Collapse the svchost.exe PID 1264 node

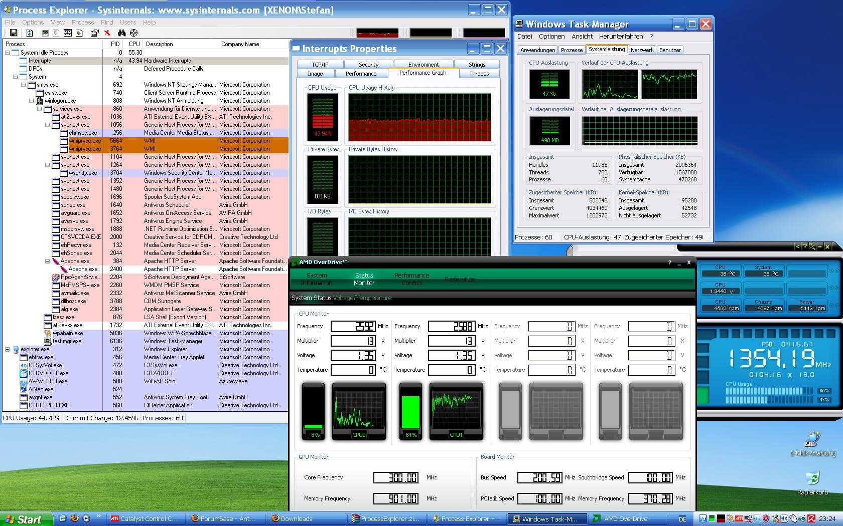pos(48,165)
